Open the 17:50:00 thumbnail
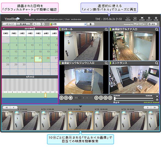 coord(27,120)
